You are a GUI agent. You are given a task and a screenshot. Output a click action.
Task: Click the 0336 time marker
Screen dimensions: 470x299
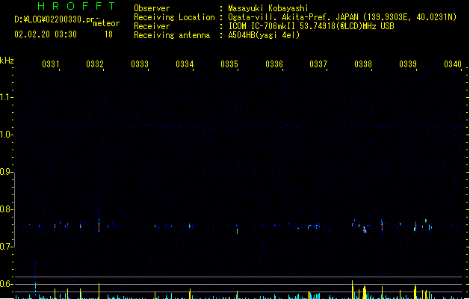(274, 64)
